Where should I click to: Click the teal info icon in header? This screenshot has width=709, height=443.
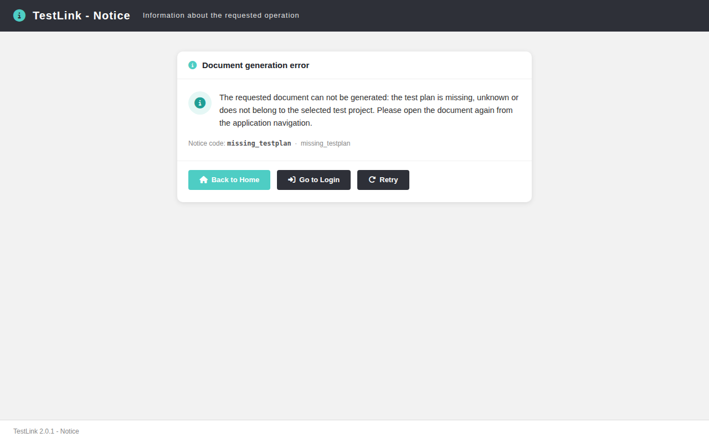tap(19, 16)
